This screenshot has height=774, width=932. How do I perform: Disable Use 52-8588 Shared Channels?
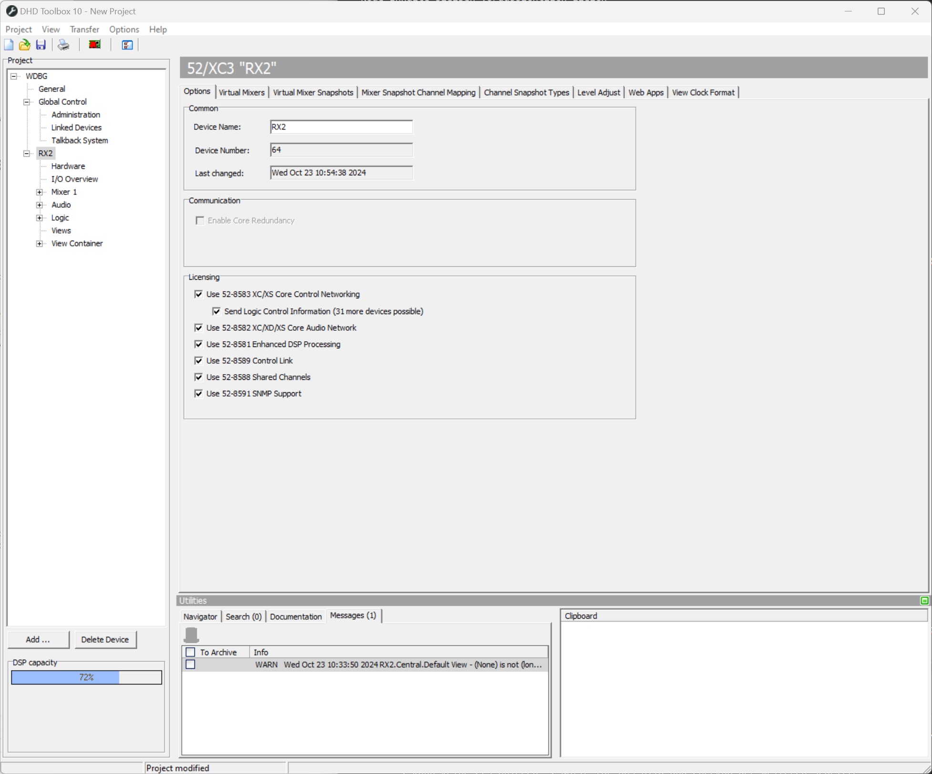[199, 377]
